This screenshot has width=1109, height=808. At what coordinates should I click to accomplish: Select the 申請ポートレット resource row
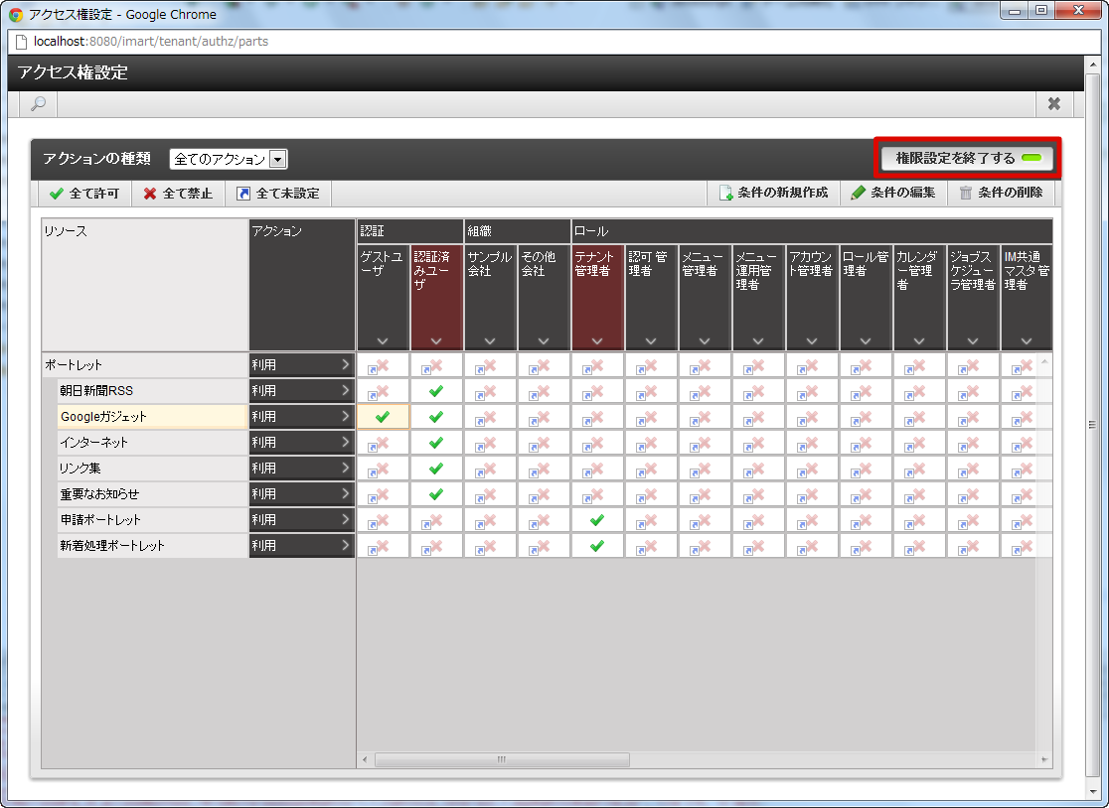[152, 520]
